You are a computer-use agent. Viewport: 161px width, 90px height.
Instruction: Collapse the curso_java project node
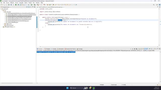coord(1,9)
